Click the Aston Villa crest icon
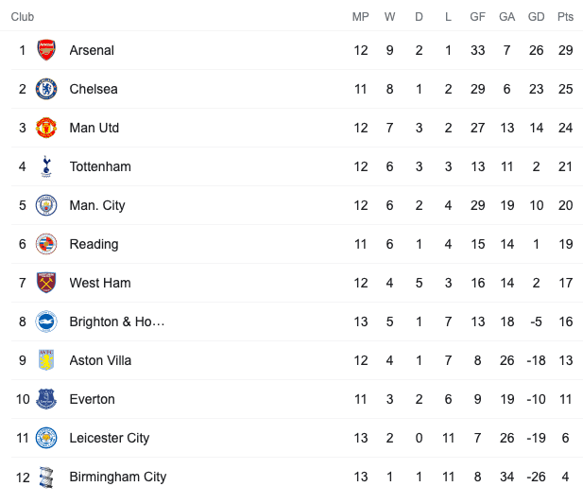583x504 pixels. tap(46, 360)
